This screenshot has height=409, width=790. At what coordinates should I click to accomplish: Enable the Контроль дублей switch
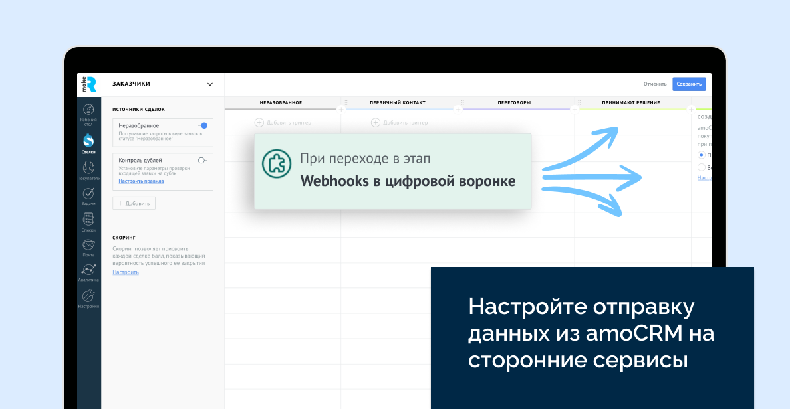pyautogui.click(x=203, y=161)
